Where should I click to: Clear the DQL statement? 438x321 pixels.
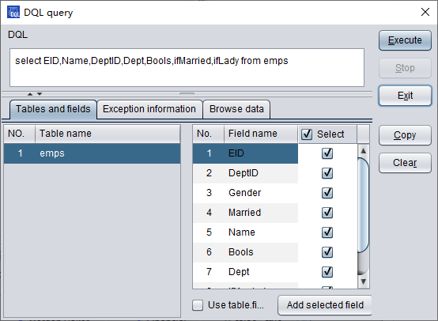coord(405,163)
